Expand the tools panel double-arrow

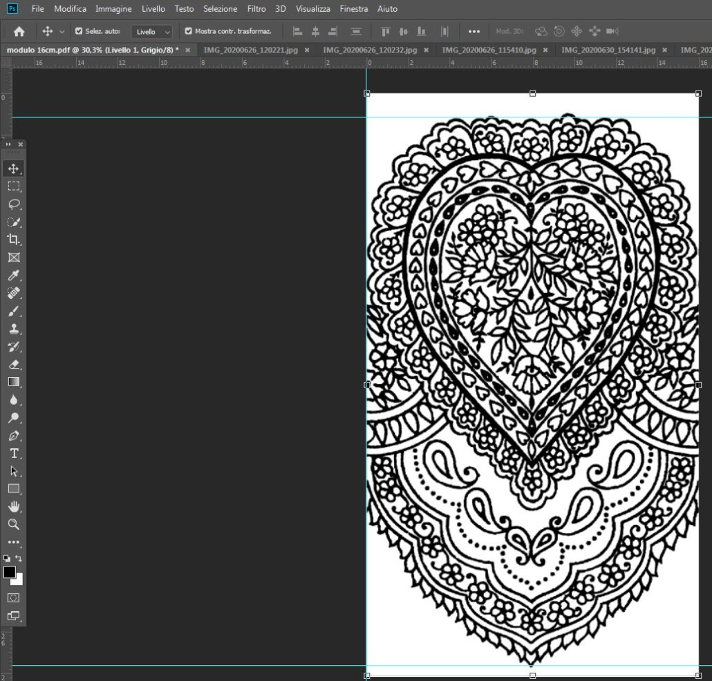pyautogui.click(x=9, y=144)
